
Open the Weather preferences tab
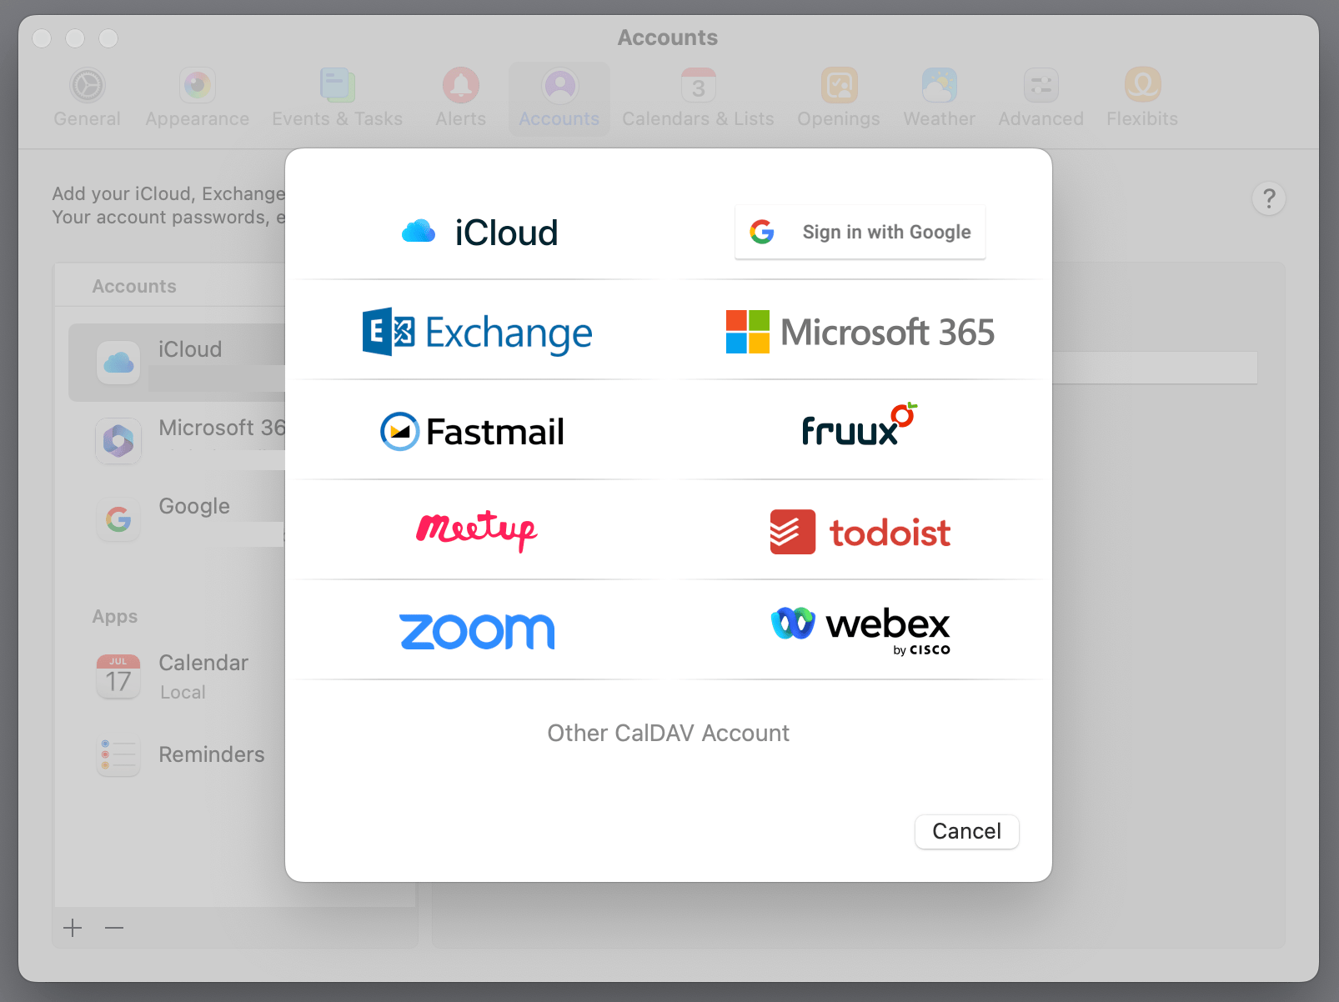[x=940, y=98]
